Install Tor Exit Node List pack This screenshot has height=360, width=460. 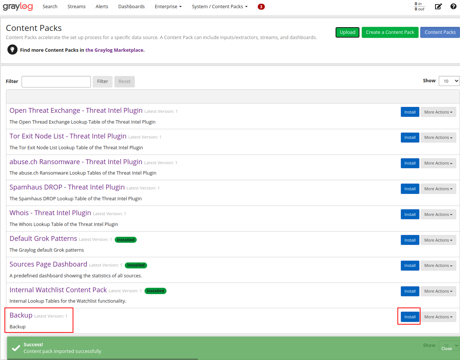(x=410, y=137)
